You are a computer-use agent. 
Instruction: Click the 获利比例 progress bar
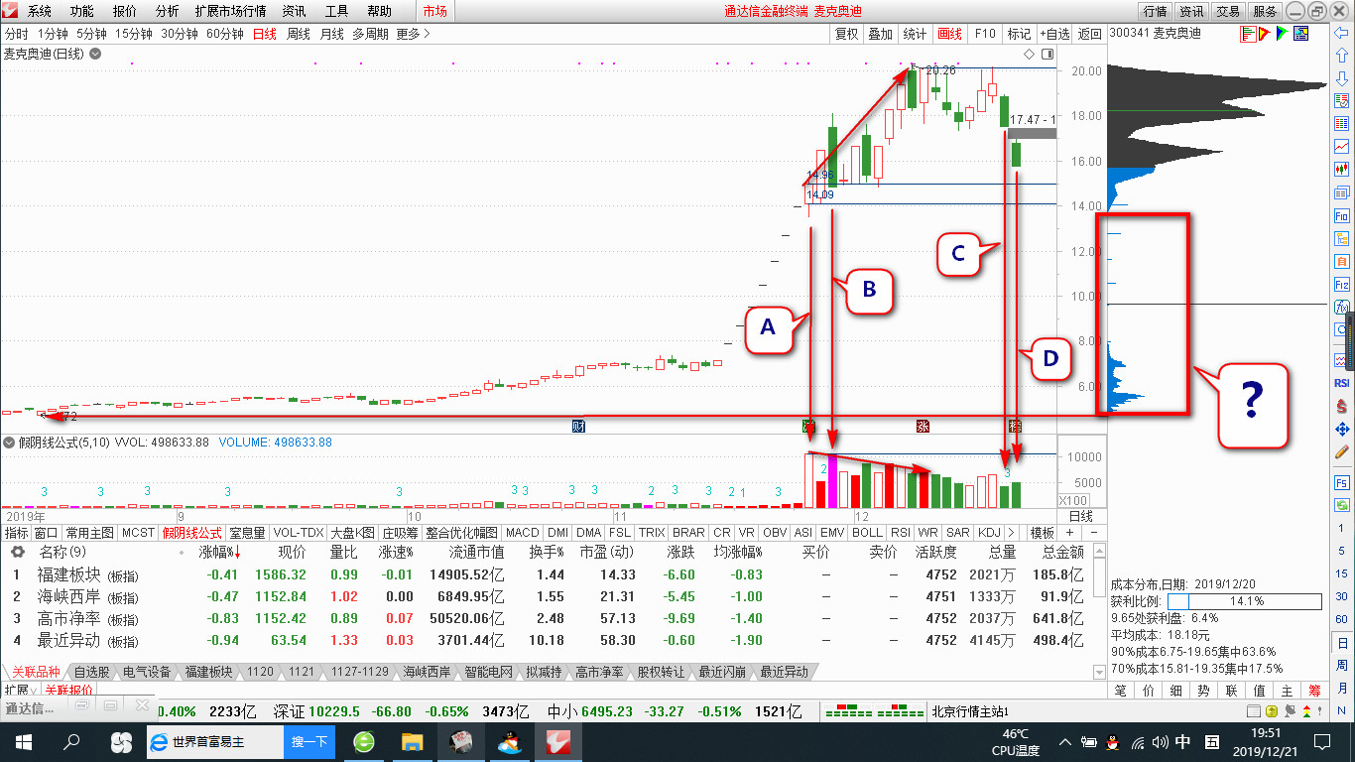click(1245, 601)
